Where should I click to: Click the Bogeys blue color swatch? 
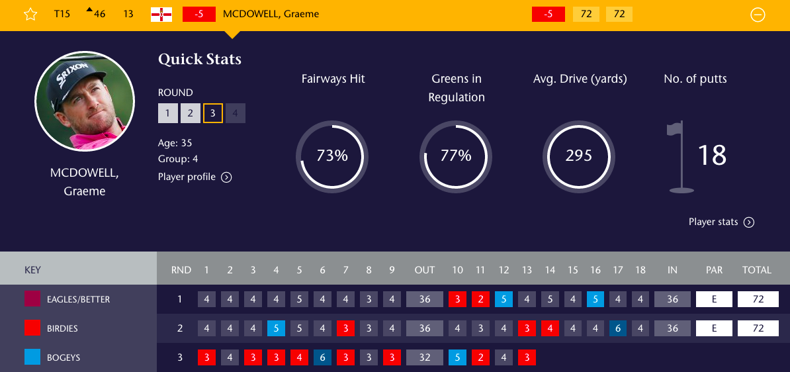[32, 357]
